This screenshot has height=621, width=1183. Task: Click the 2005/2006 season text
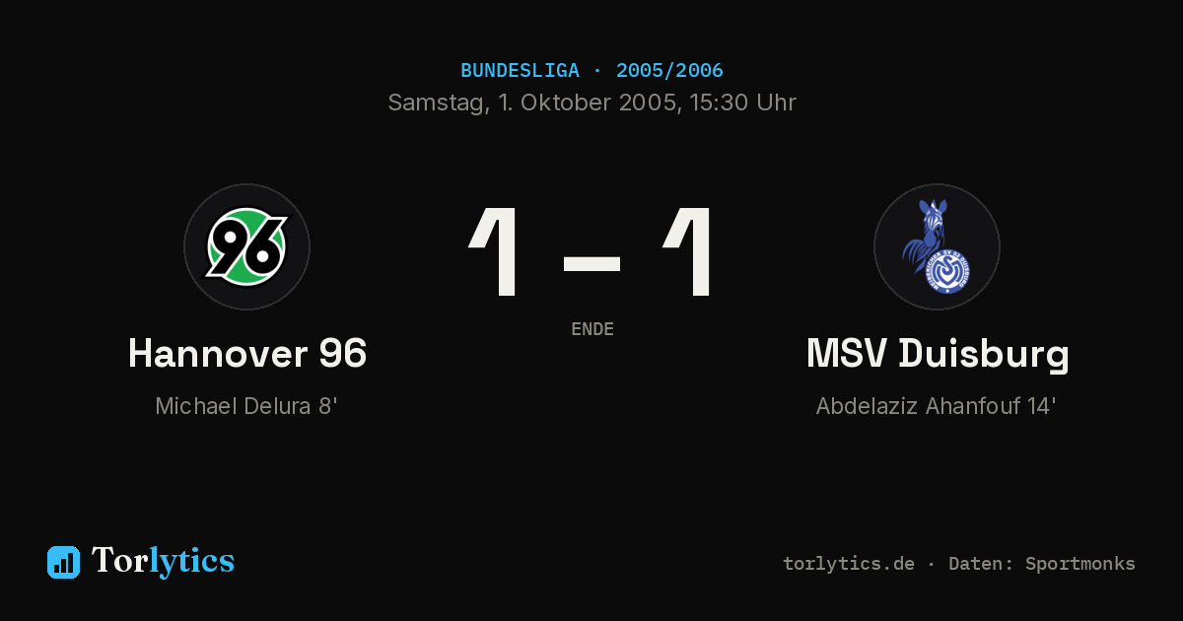[x=669, y=71]
